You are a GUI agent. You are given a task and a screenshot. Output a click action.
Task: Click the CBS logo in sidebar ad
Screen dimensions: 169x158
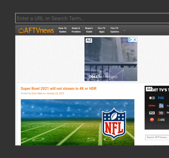tap(152, 98)
